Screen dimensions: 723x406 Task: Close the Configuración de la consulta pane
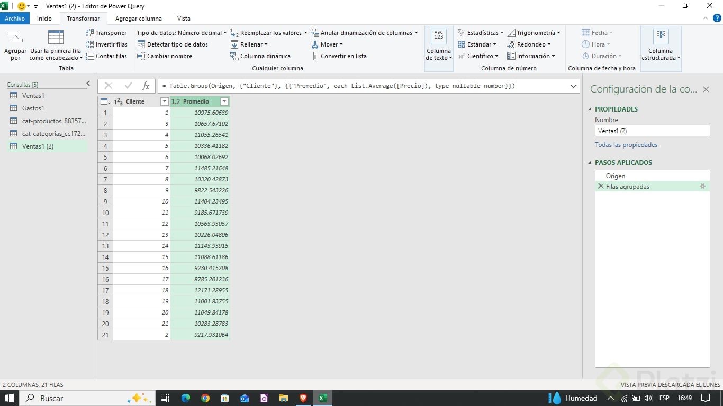pyautogui.click(x=706, y=89)
